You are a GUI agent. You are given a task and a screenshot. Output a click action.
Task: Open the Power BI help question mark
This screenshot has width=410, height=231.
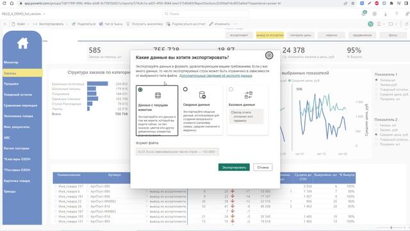pos(397,14)
